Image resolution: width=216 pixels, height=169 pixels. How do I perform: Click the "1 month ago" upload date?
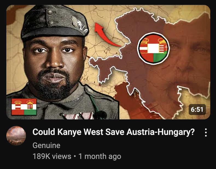click(100, 156)
